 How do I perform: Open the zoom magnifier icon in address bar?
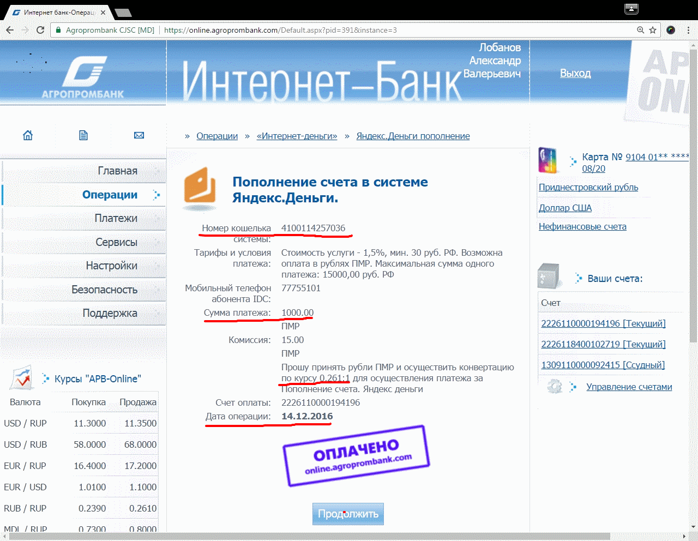(x=641, y=30)
